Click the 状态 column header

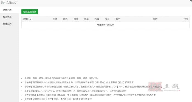(x=155, y=19)
